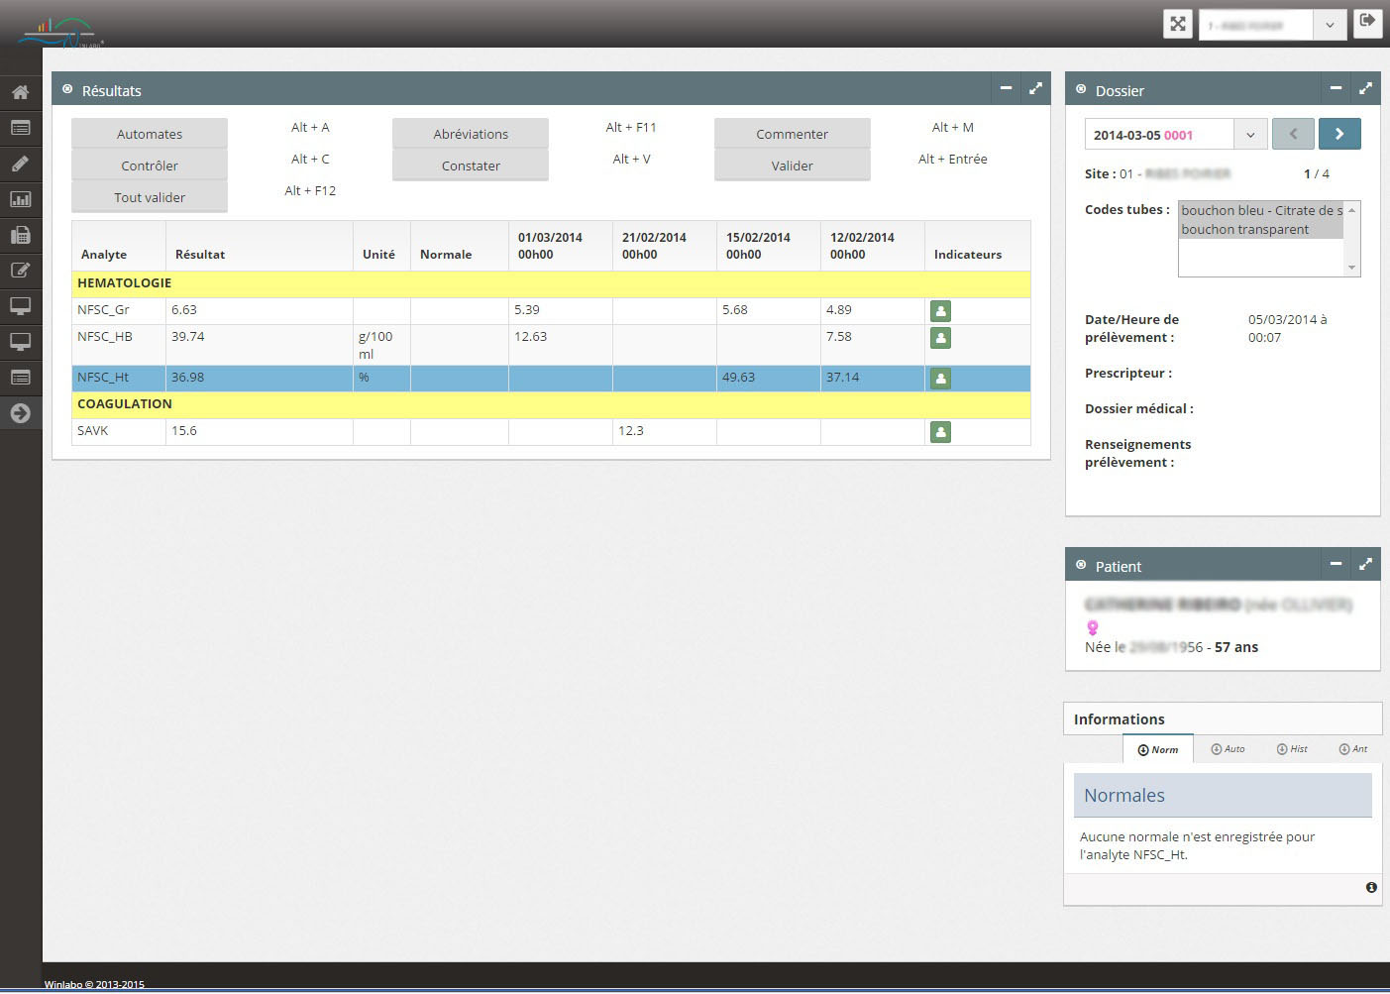Collapse the Patient panel
The height and width of the screenshot is (994, 1390).
(x=1336, y=564)
